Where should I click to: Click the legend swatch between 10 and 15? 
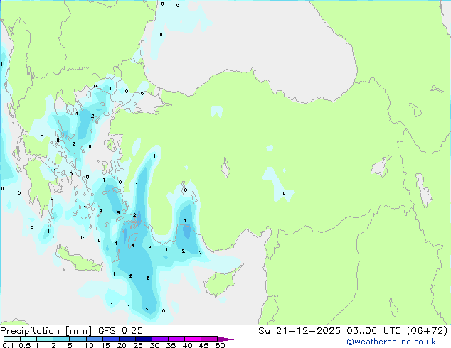click(95, 339)
